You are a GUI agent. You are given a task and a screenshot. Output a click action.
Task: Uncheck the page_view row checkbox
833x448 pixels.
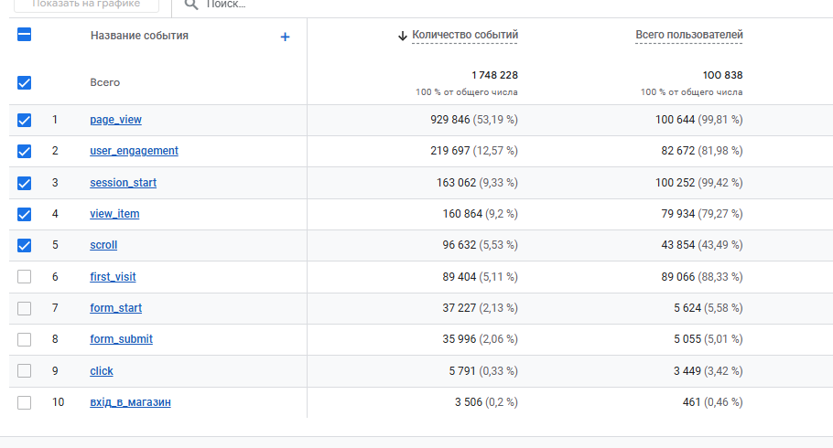pyautogui.click(x=25, y=120)
